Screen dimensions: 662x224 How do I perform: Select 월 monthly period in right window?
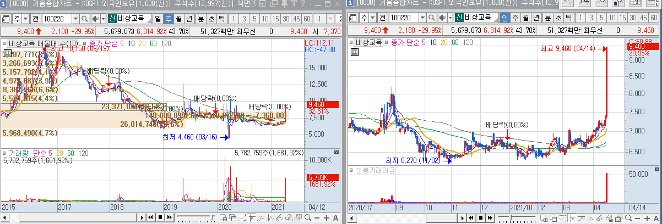525,18
